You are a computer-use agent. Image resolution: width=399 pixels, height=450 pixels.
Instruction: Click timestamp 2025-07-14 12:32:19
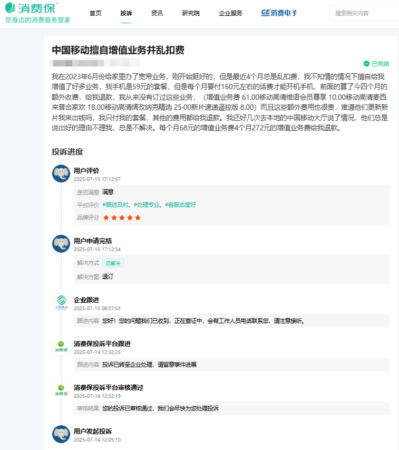pyautogui.click(x=97, y=396)
